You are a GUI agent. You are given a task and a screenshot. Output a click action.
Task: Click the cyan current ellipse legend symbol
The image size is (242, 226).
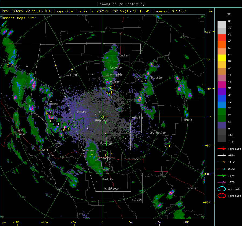point(222,189)
